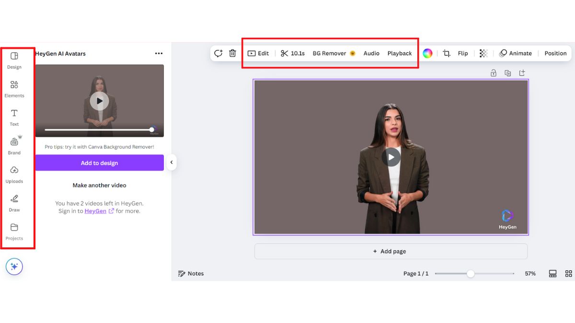The height and width of the screenshot is (323, 575).
Task: Open the color wheel picker
Action: point(428,53)
